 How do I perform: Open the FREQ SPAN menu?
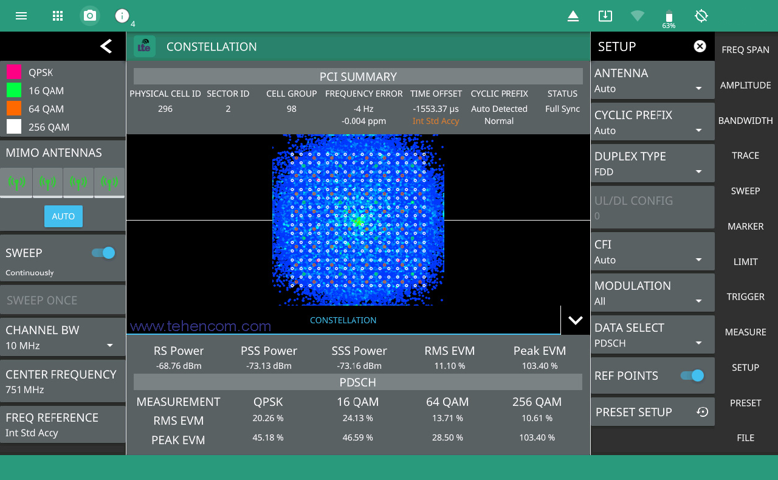pyautogui.click(x=746, y=50)
